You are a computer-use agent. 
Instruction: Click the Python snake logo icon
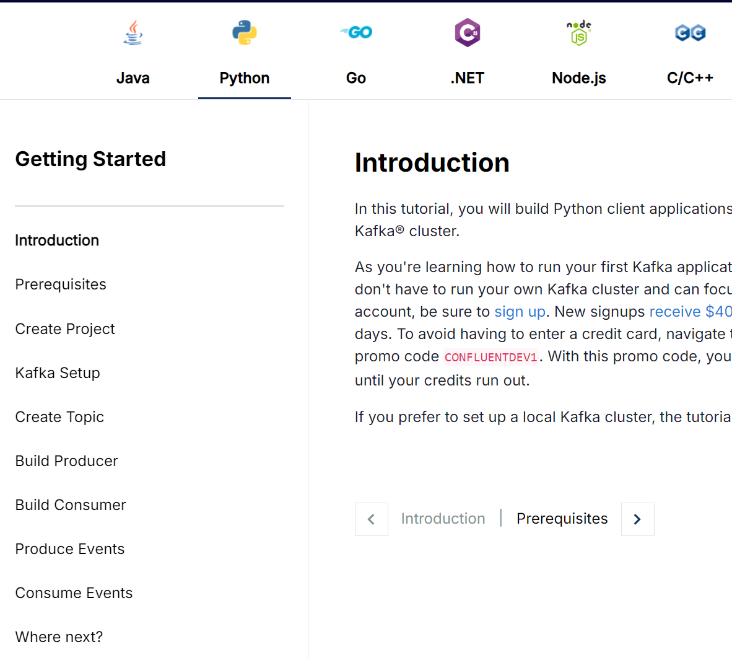pyautogui.click(x=245, y=32)
